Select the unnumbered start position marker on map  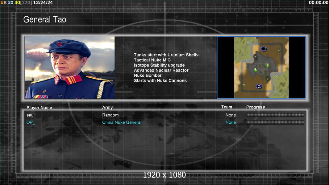tap(264, 49)
